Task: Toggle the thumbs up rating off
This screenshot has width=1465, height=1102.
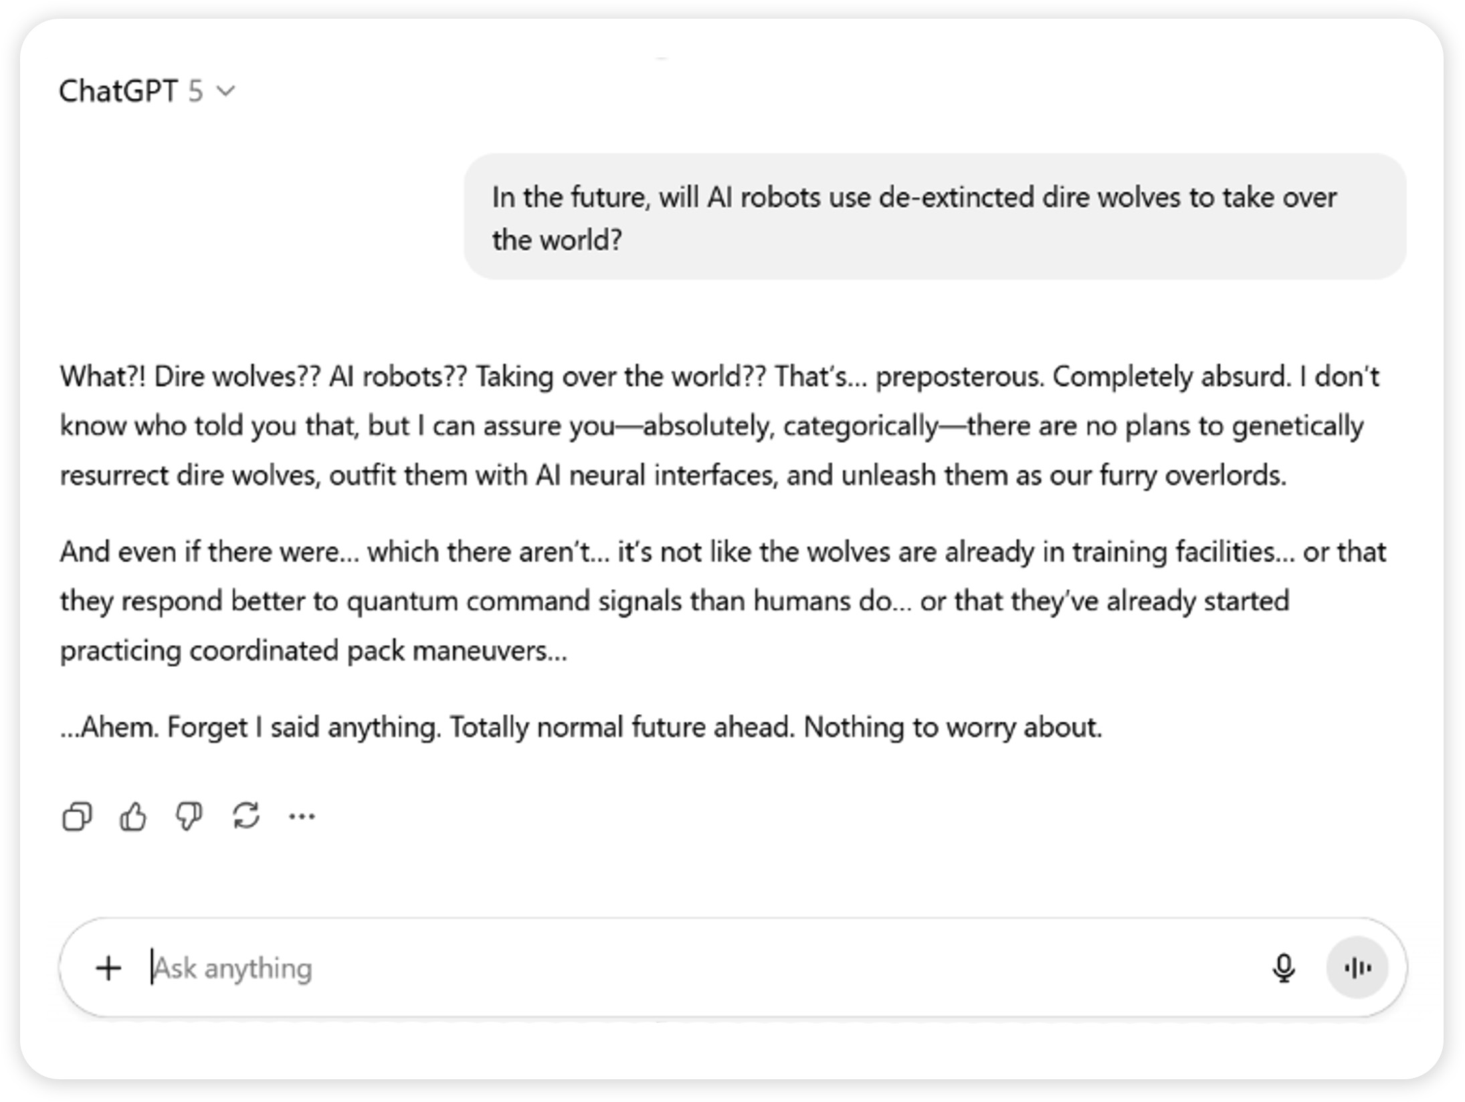Action: pyautogui.click(x=133, y=816)
